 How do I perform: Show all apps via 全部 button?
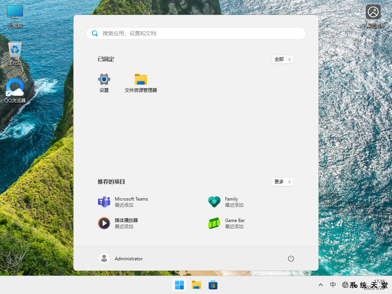click(283, 59)
